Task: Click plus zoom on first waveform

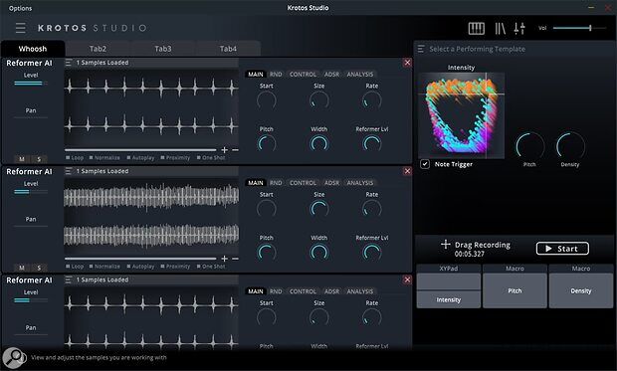Action: [224, 150]
